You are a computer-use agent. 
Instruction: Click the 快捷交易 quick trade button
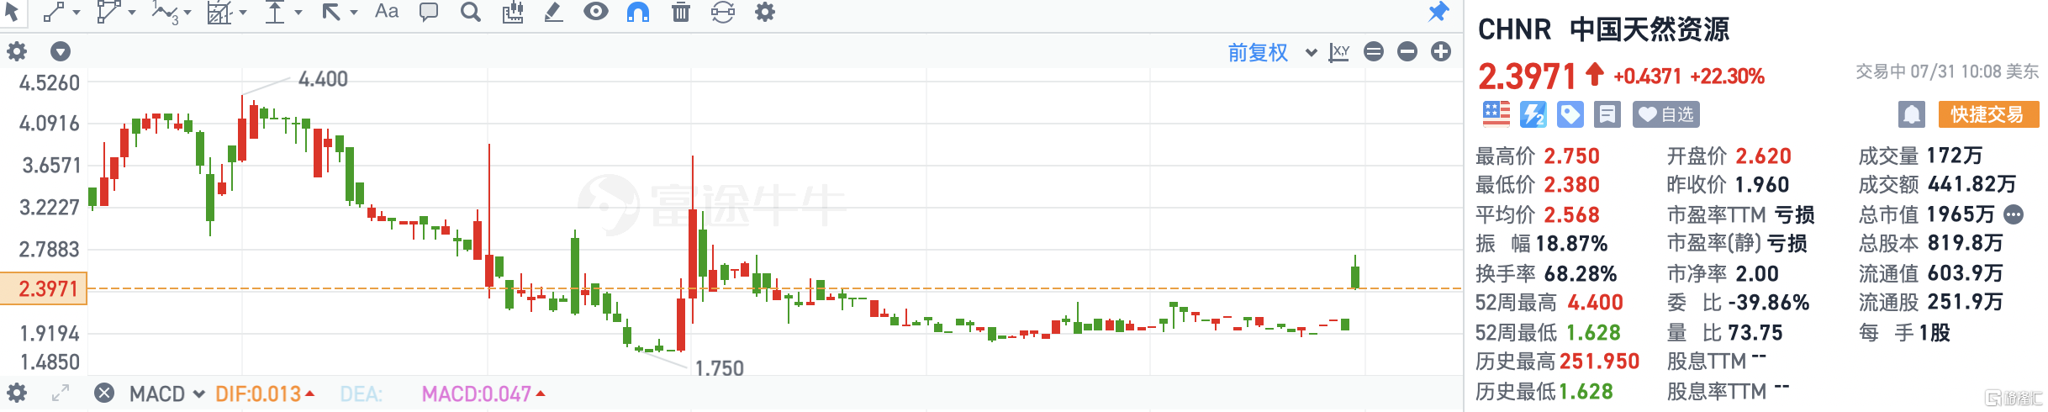1988,114
